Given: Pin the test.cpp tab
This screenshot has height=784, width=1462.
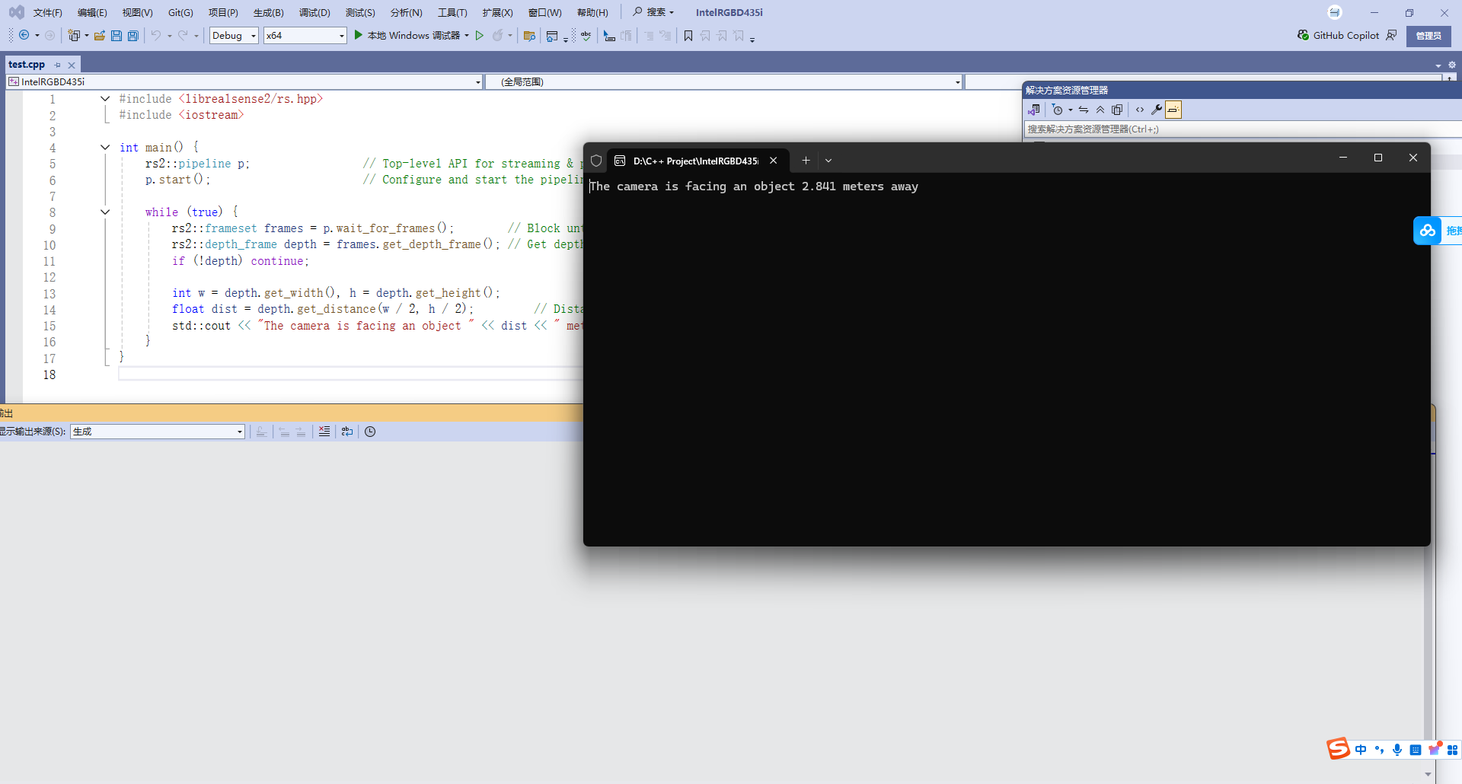Looking at the screenshot, I should click(58, 65).
